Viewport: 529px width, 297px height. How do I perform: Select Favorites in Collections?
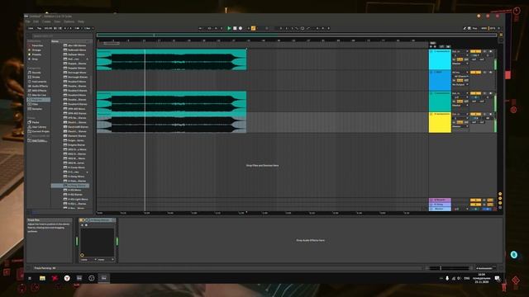(x=37, y=45)
